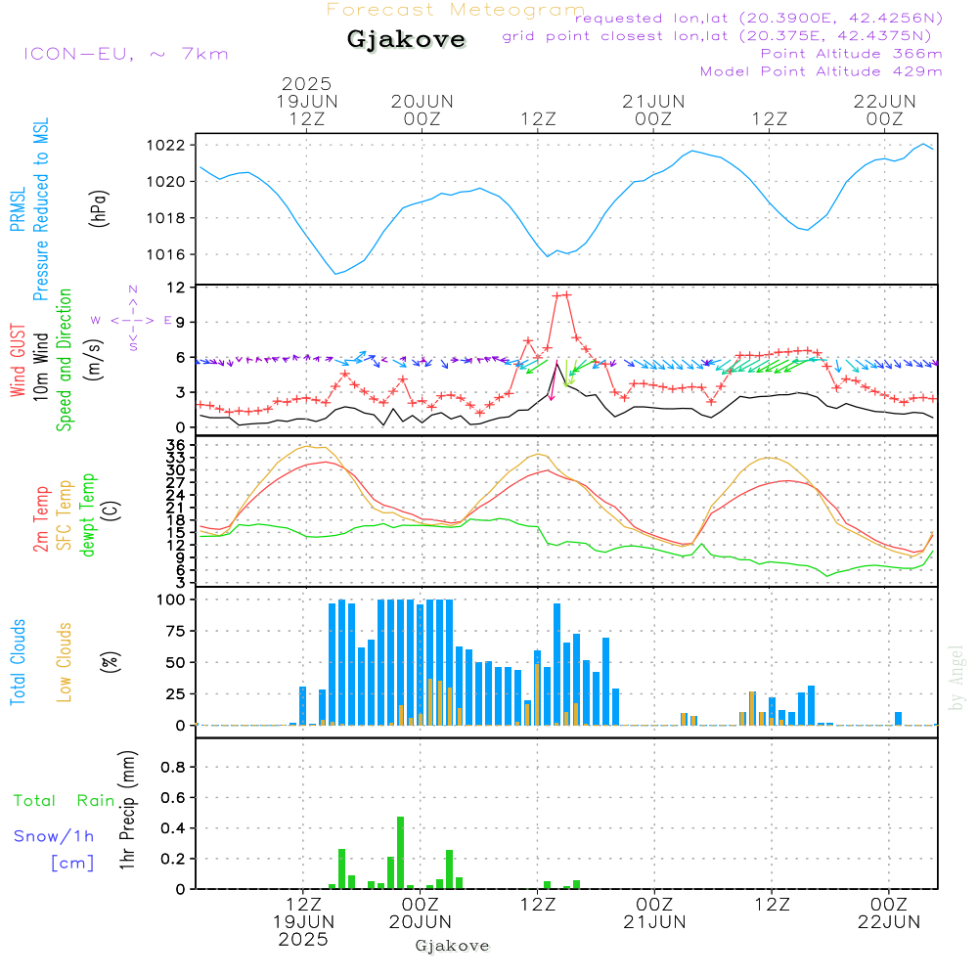Click the Low Clouds orange legend label
Viewport: 978px width, 978px height.
(x=65, y=662)
